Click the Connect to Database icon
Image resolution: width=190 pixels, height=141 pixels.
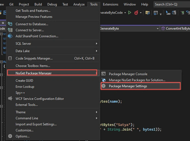pyautogui.click(x=10, y=24)
